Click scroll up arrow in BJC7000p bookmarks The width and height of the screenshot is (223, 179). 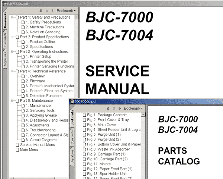[143, 114]
